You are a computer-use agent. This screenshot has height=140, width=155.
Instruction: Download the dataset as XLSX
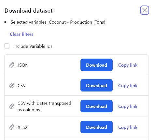tap(96, 127)
